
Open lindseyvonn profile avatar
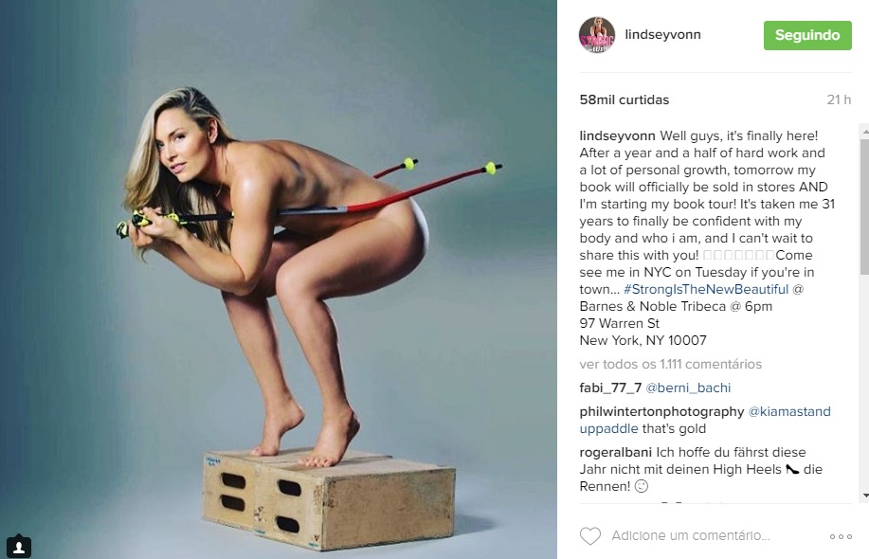tap(597, 35)
